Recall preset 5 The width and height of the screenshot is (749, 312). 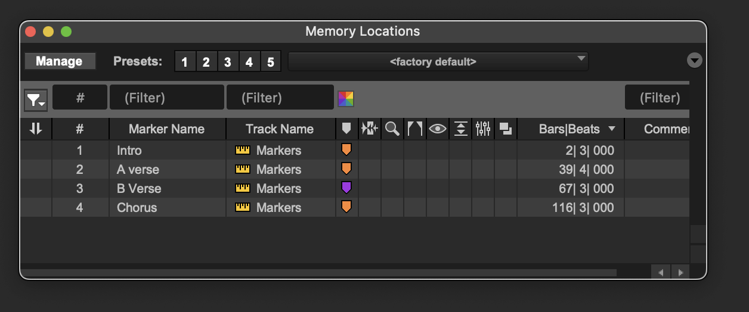tap(270, 62)
